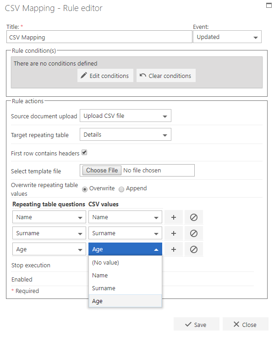274x337 pixels.
Task: Click the Choose File button
Action: (102, 171)
